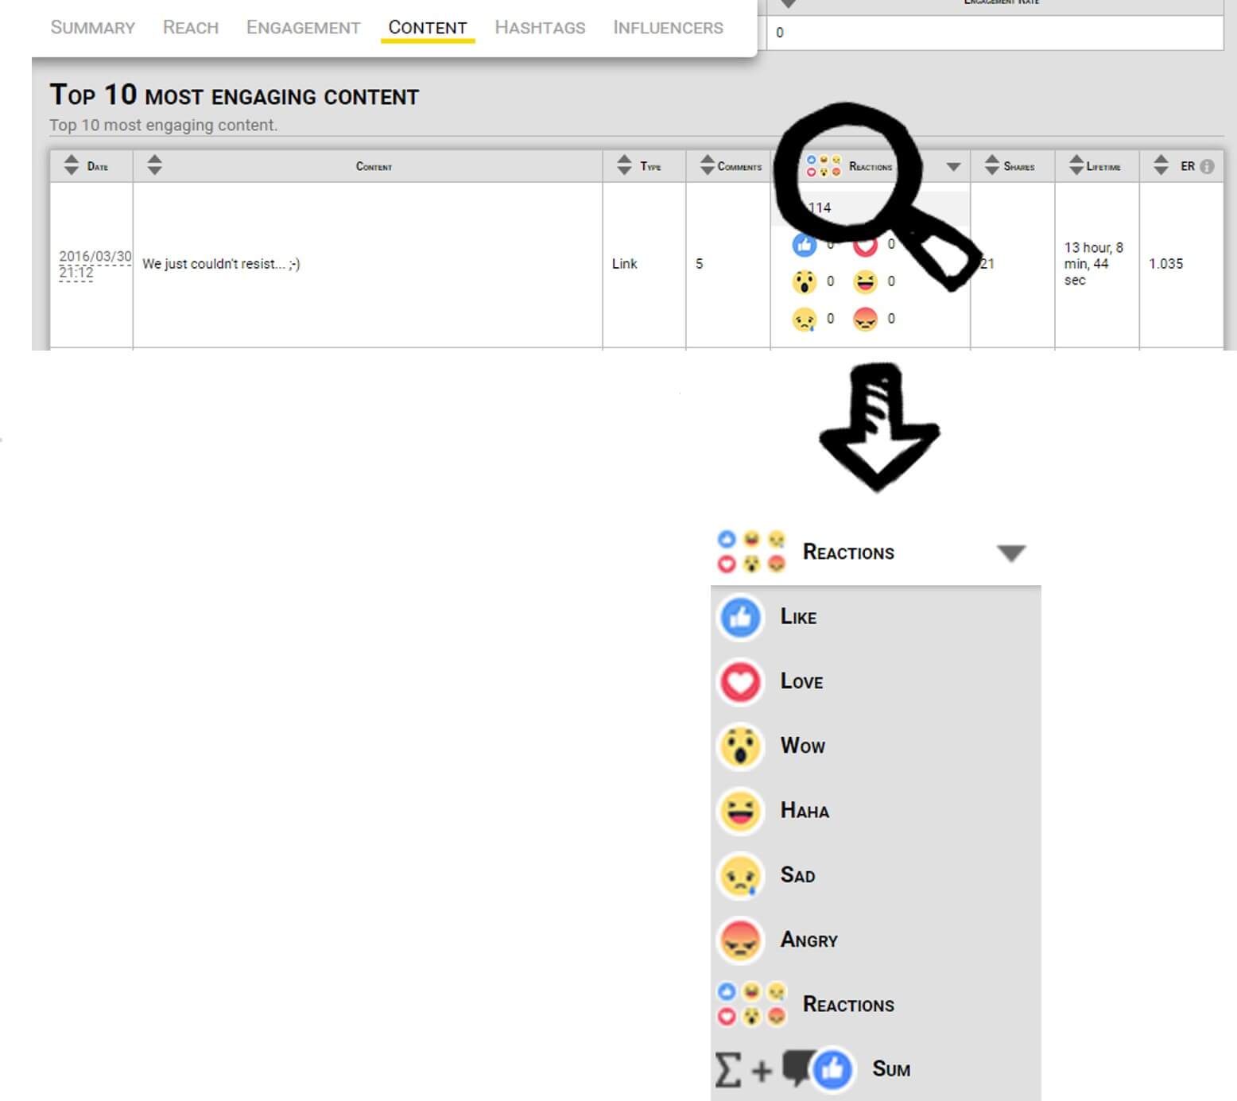Sort the table by Type
The image size is (1237, 1101).
[624, 165]
